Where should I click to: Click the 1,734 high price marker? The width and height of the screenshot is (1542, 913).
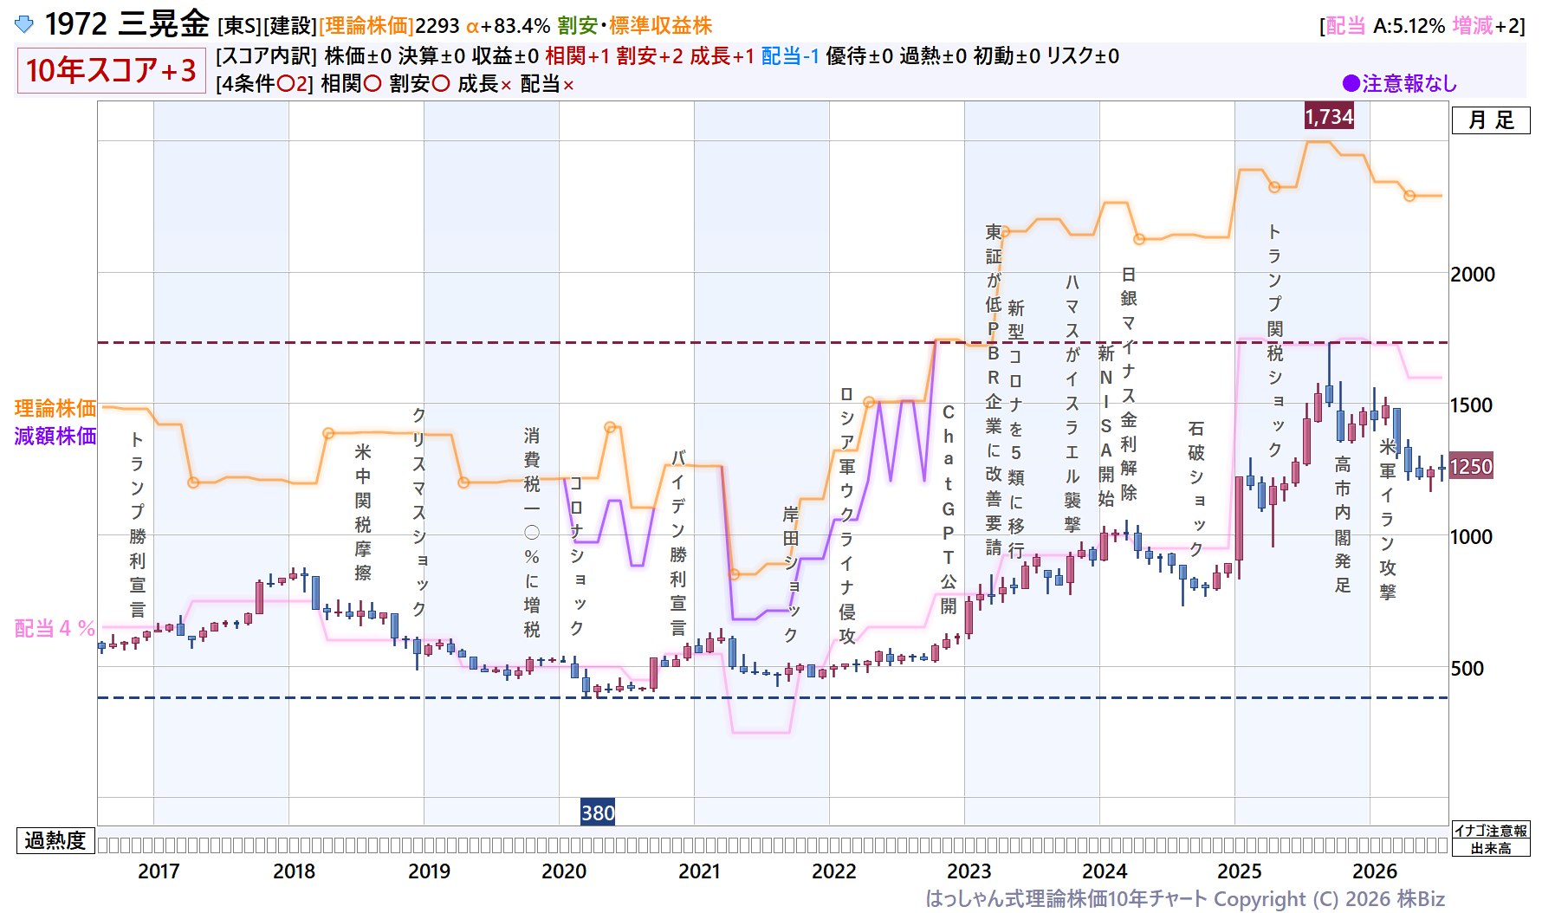point(1329,116)
